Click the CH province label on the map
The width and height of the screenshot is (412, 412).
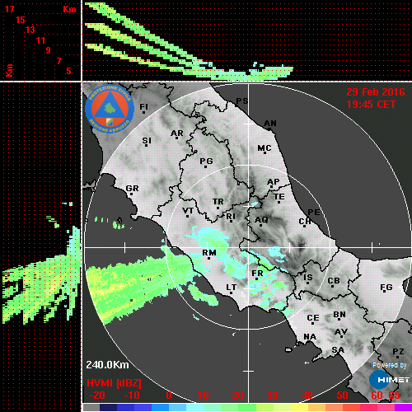click(305, 222)
